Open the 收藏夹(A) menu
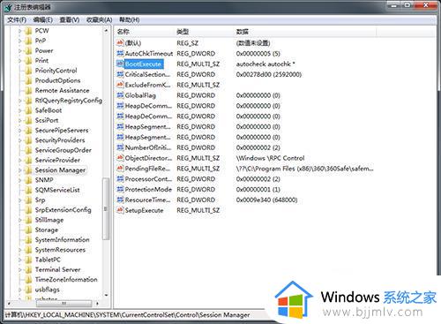This screenshot has height=324, width=441. tap(99, 20)
